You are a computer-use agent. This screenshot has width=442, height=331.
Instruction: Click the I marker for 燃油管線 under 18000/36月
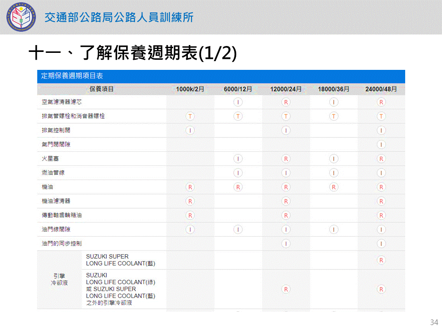334,173
